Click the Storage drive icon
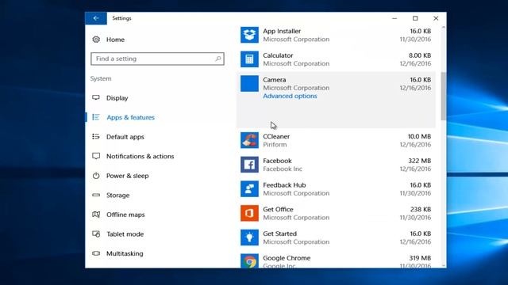Screen dimensions: 508x285 pyautogui.click(x=96, y=196)
